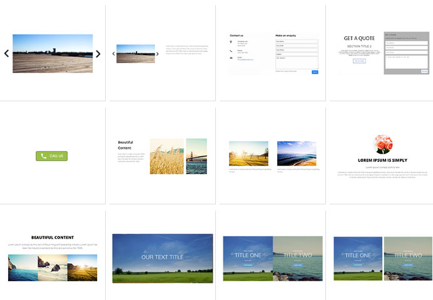Click the phone icon in Contact us details
Viewport: 433px width, 300px height.
click(x=232, y=51)
